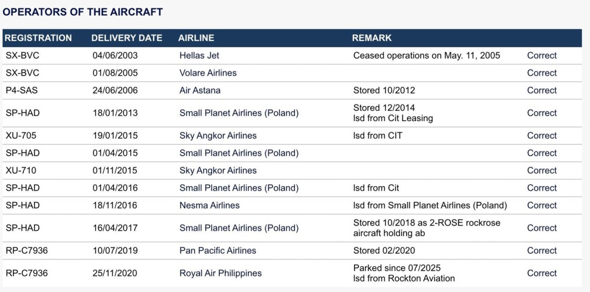This screenshot has height=292, width=590.
Task: Click Sky Angkor Airlines for XU-710
Action: pyautogui.click(x=218, y=170)
